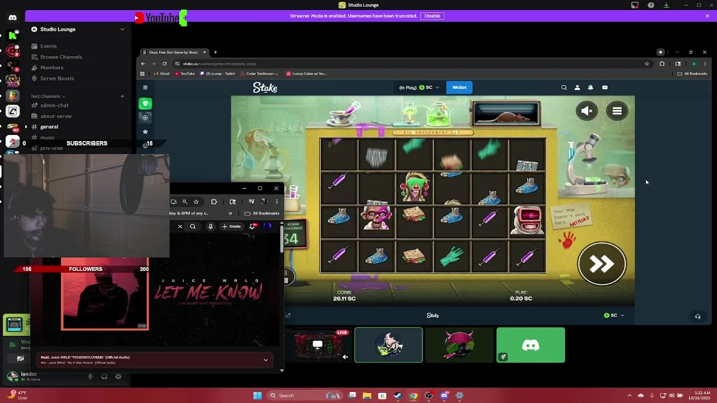Switch to the Oops Free Slot Game tab
The height and width of the screenshot is (403, 717).
[173, 52]
